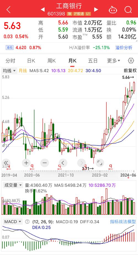This screenshot has width=138, height=255.
Task: Tap the H share price 4.620
Action: tap(21, 48)
